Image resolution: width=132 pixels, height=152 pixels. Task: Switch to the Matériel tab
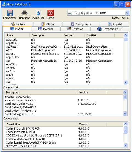point(46,29)
